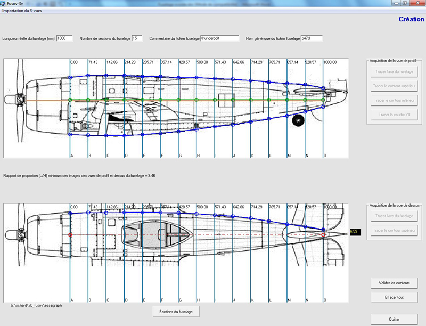
Task: Minimize the Fusov-3v window
Action: (x=396, y=3)
